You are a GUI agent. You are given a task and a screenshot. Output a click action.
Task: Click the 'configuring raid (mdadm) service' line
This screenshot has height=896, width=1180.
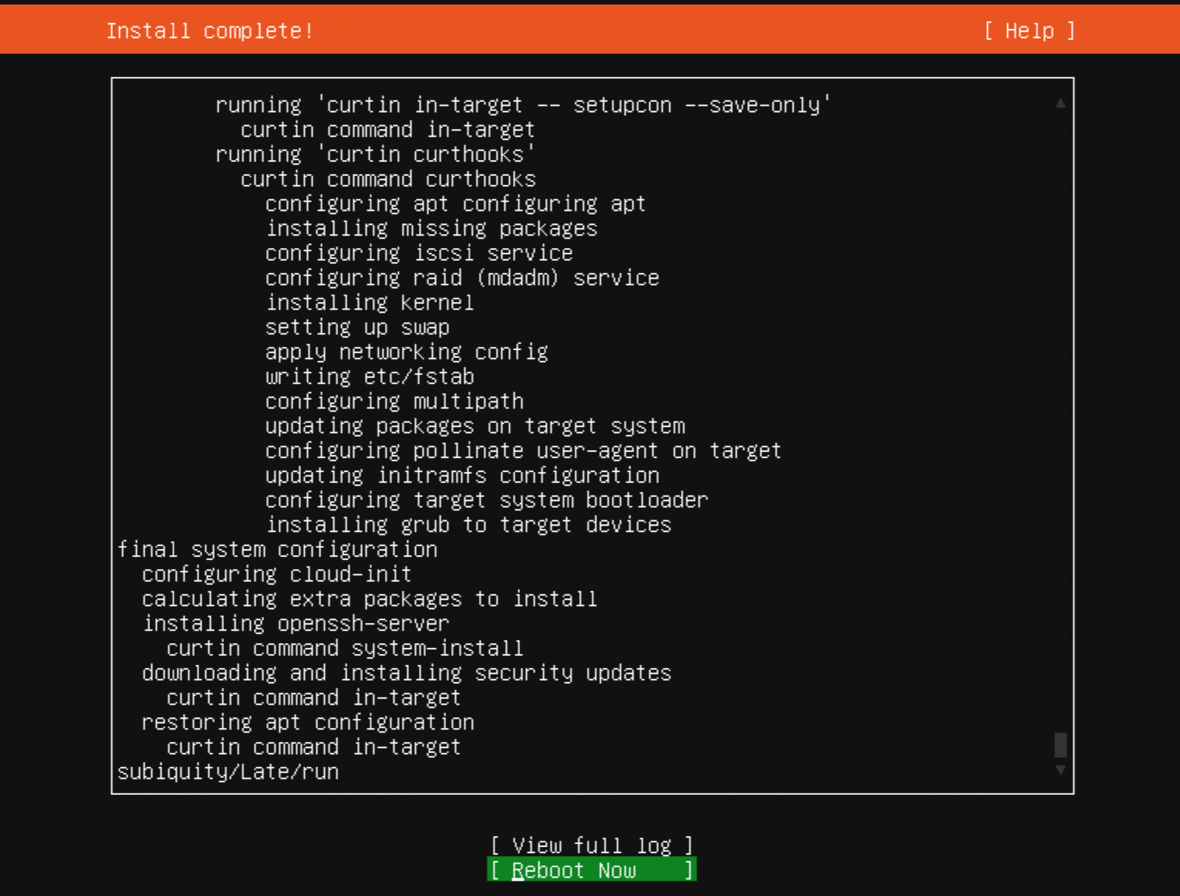tap(462, 278)
